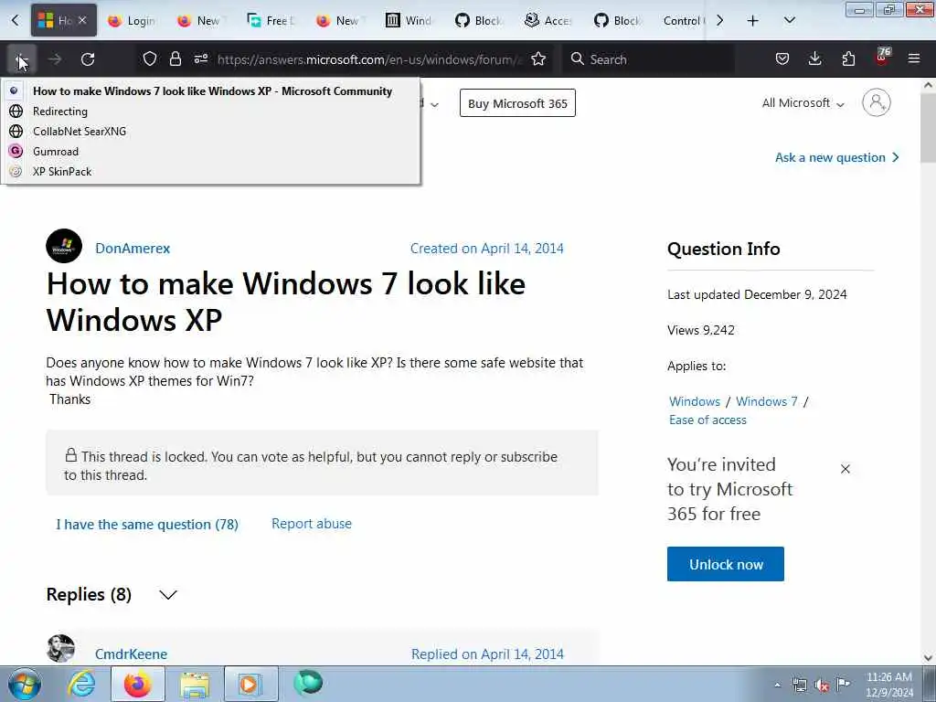Collapse the Replies (8) chevron
This screenshot has width=936, height=702.
(168, 594)
